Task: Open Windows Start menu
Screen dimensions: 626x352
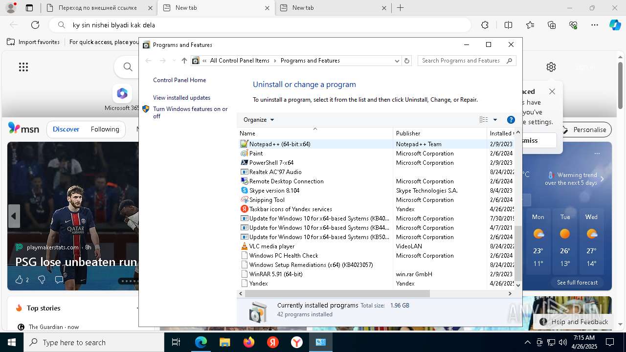Action: tap(12, 342)
